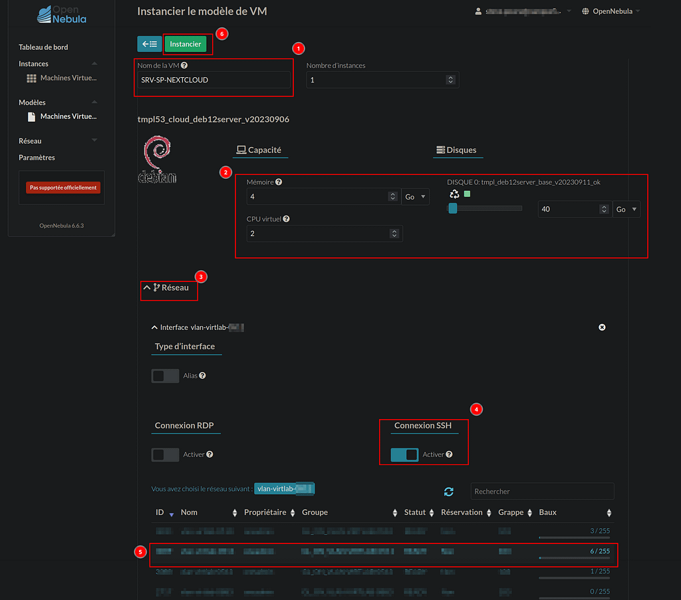This screenshot has width=681, height=600.
Task: Click the refresh network list icon
Action: pos(449,492)
